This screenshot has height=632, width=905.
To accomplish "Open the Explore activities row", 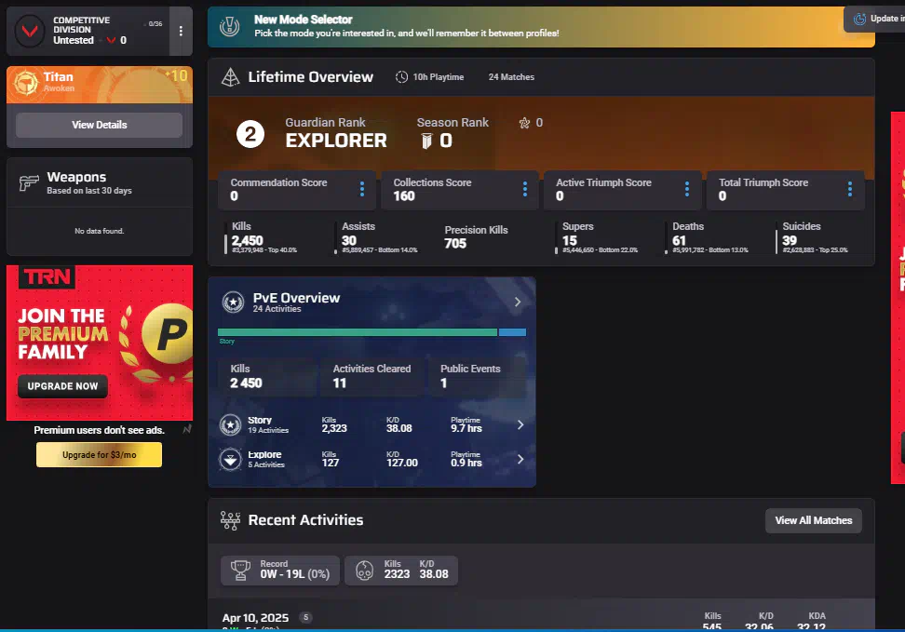I will pyautogui.click(x=372, y=459).
